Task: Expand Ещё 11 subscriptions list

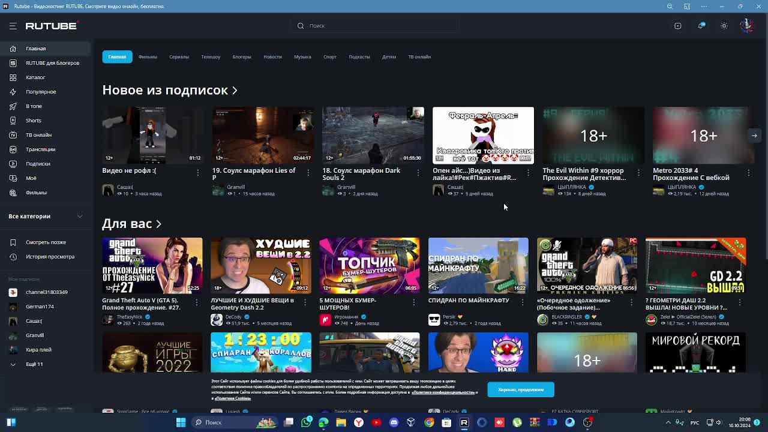Action: click(46, 364)
